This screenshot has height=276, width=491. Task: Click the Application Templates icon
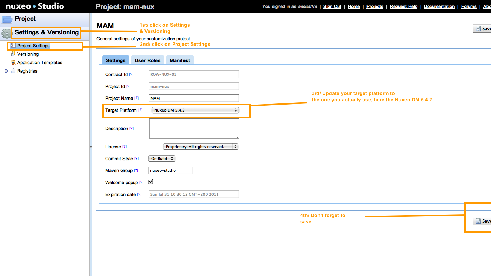coord(13,62)
